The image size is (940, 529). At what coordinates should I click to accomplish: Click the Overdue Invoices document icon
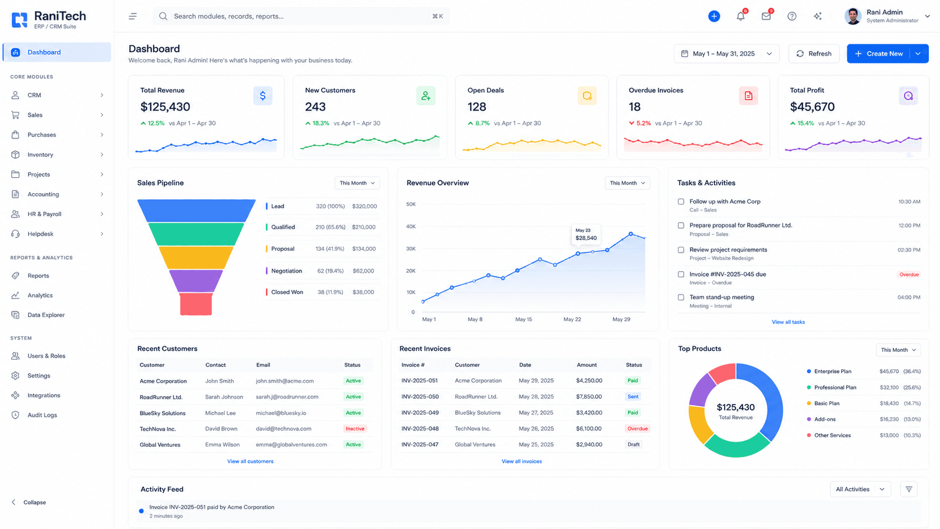pyautogui.click(x=748, y=96)
